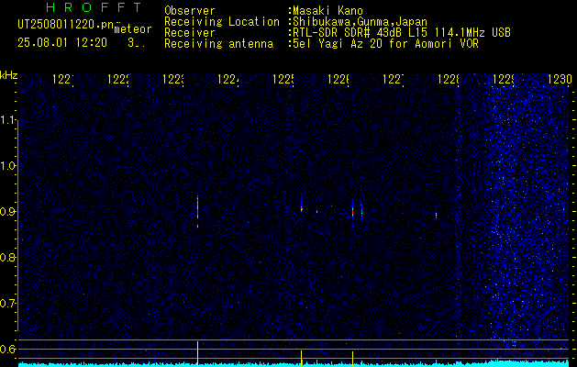The height and width of the screenshot is (367, 577).
Task: Click the Receiver label
Action: (x=190, y=33)
